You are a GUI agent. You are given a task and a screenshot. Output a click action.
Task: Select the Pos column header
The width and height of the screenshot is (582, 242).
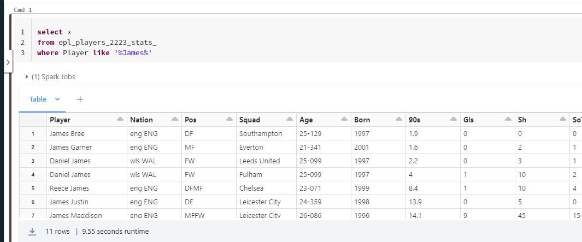pyautogui.click(x=209, y=120)
